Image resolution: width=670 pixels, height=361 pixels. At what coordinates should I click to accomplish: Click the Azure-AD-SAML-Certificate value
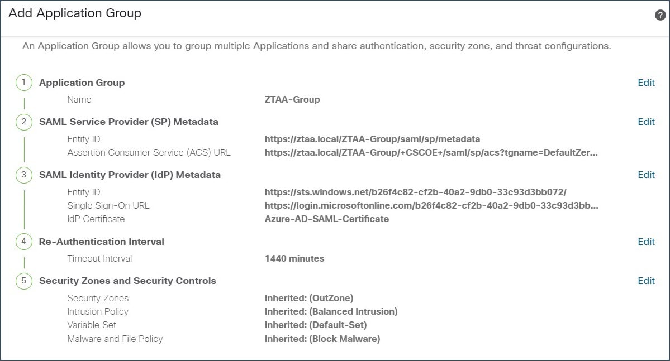click(327, 219)
